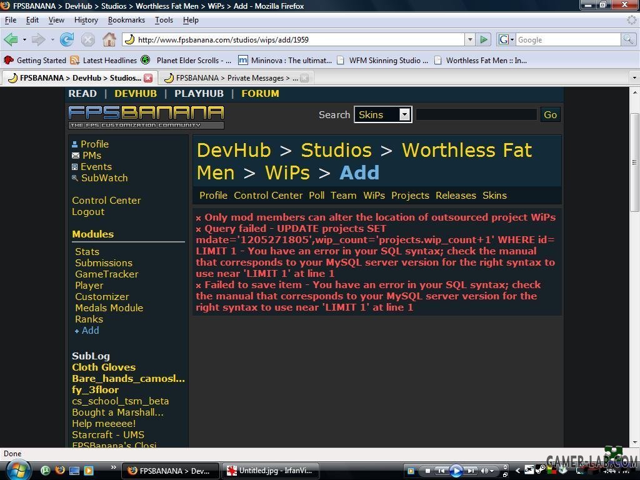Image resolution: width=640 pixels, height=480 pixels.
Task: Open the studio Team link
Action: pyautogui.click(x=343, y=196)
